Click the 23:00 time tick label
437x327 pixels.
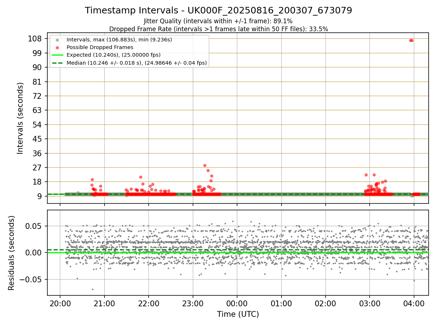(x=193, y=303)
